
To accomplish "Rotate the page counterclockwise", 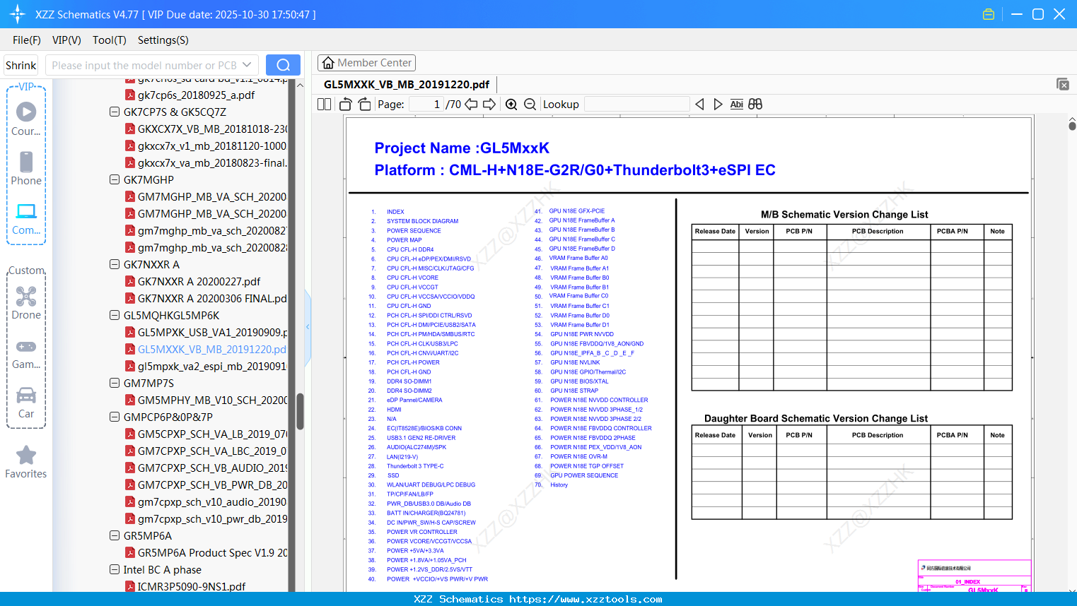I will pos(346,105).
